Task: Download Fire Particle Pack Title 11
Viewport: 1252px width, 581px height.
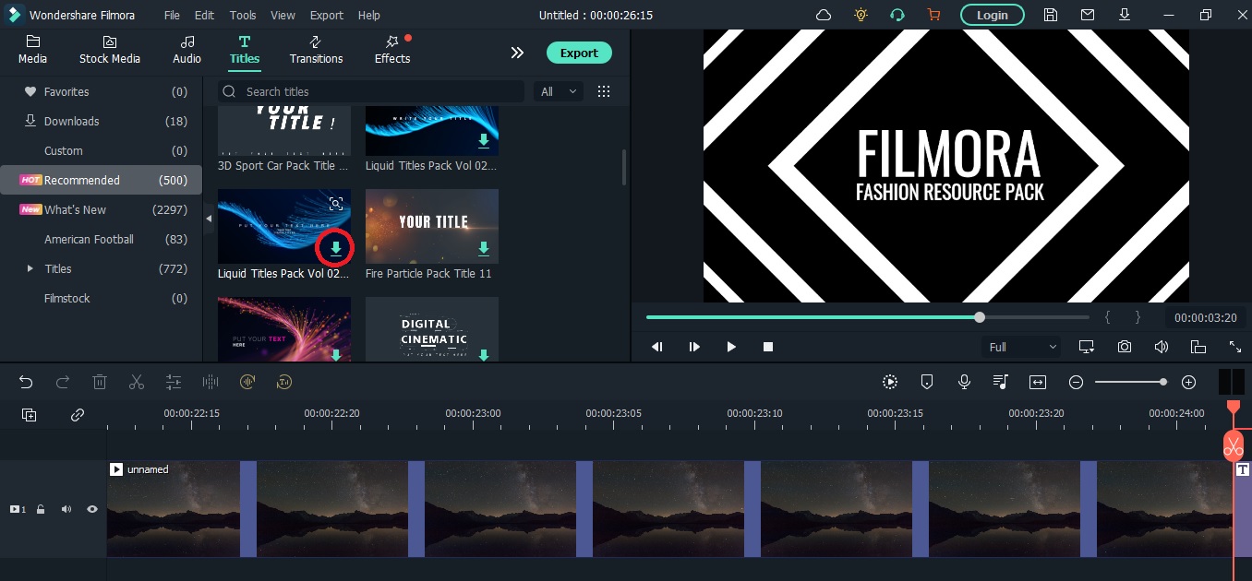Action: click(483, 248)
